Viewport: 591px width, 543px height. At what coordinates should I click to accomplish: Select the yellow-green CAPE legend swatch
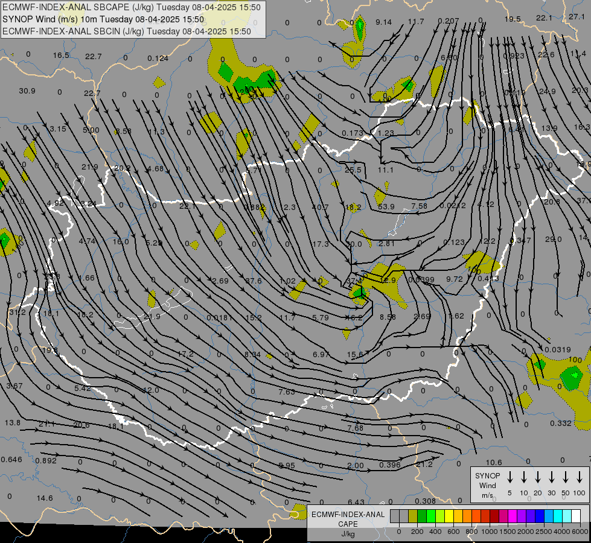coord(440,516)
